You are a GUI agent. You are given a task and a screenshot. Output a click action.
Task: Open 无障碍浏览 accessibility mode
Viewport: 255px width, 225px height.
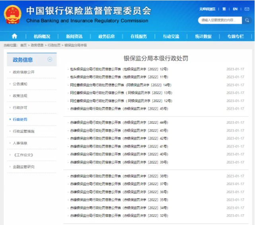point(207,9)
